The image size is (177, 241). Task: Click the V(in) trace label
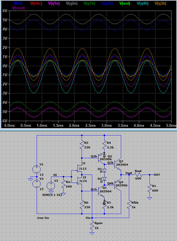(18, 3)
